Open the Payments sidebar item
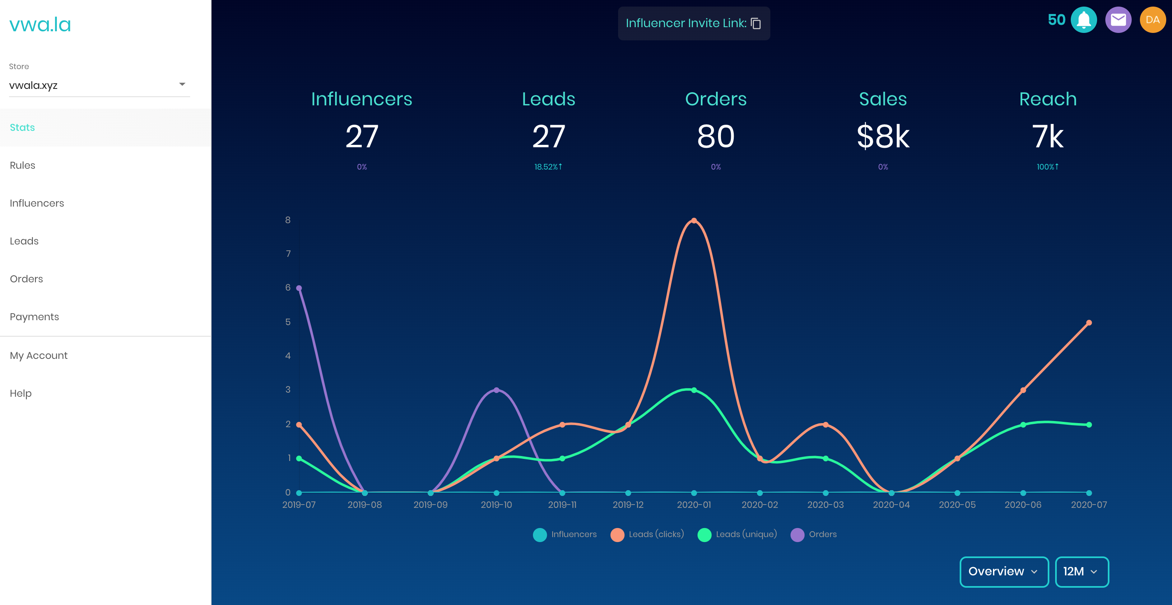The width and height of the screenshot is (1172, 605). tap(35, 316)
